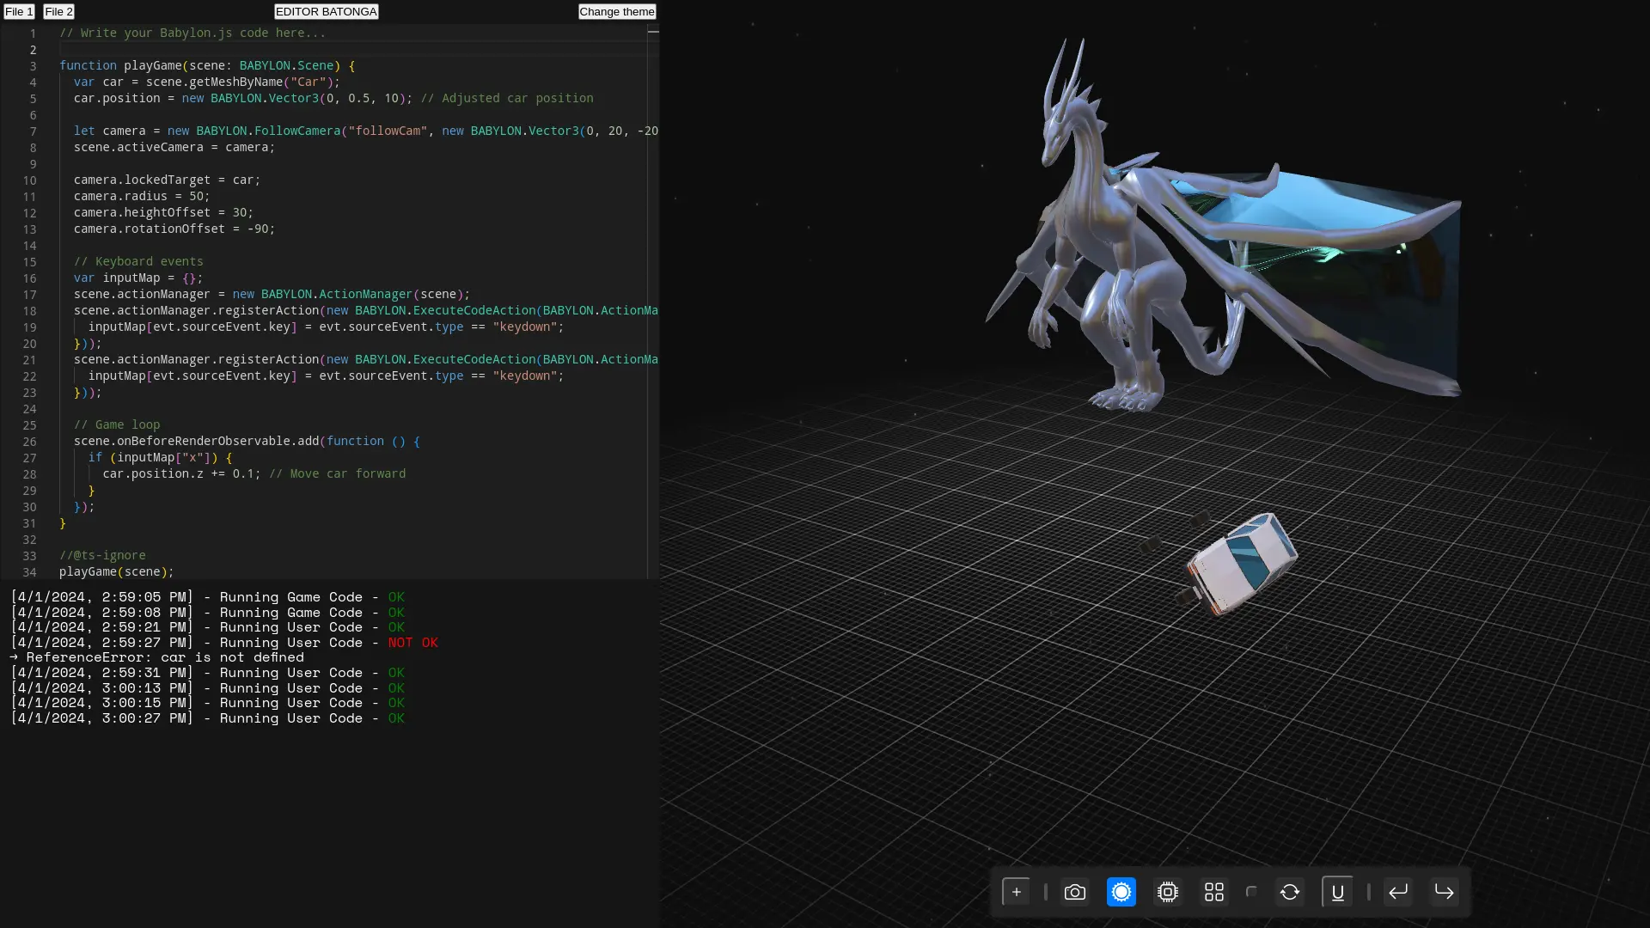
Task: Click the '// Keyboard events' comment
Action: click(138, 261)
